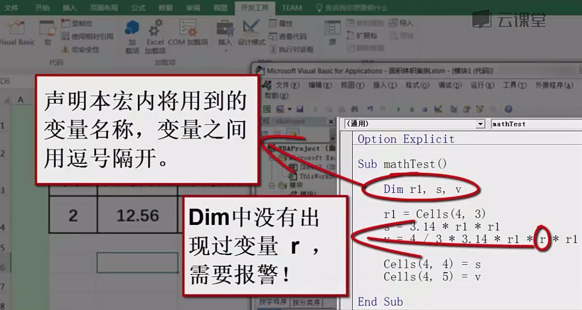Open 编辑(E) menu in VBA editor
The height and width of the screenshot is (310, 582).
pyautogui.click(x=320, y=86)
